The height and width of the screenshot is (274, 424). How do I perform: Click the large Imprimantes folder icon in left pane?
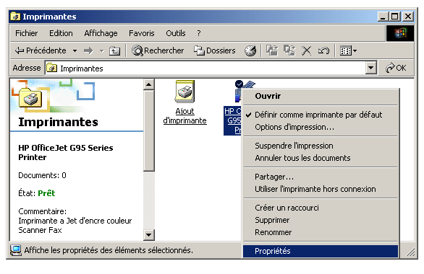pyautogui.click(x=31, y=97)
